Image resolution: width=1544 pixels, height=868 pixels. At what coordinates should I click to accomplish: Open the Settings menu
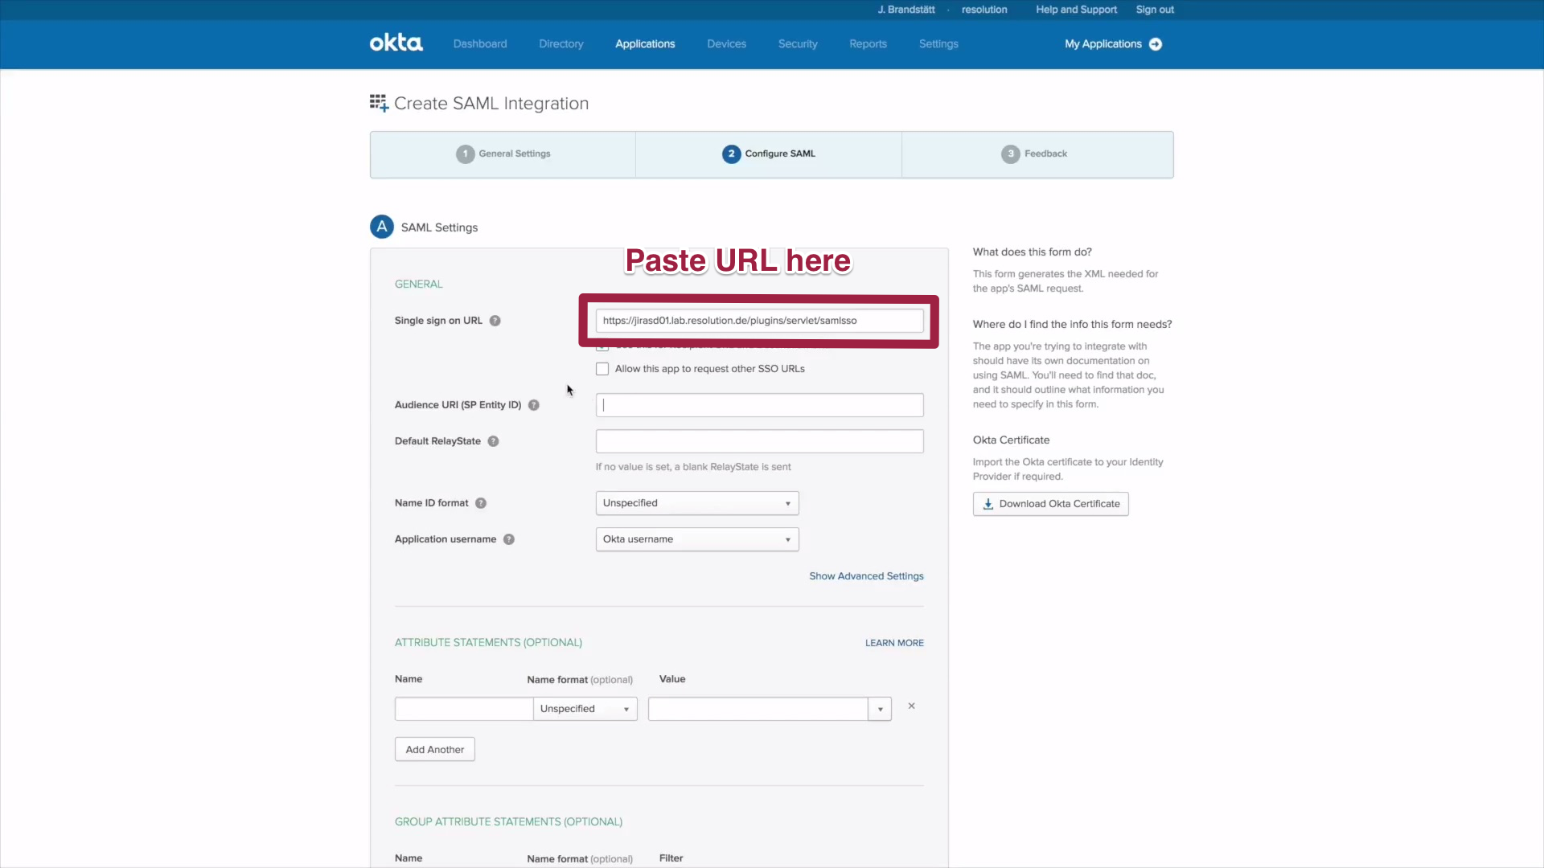tap(938, 44)
